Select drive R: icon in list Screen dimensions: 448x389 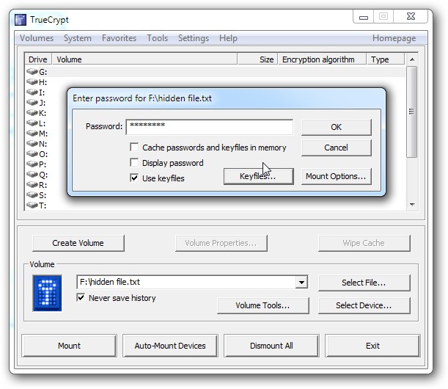(x=32, y=184)
